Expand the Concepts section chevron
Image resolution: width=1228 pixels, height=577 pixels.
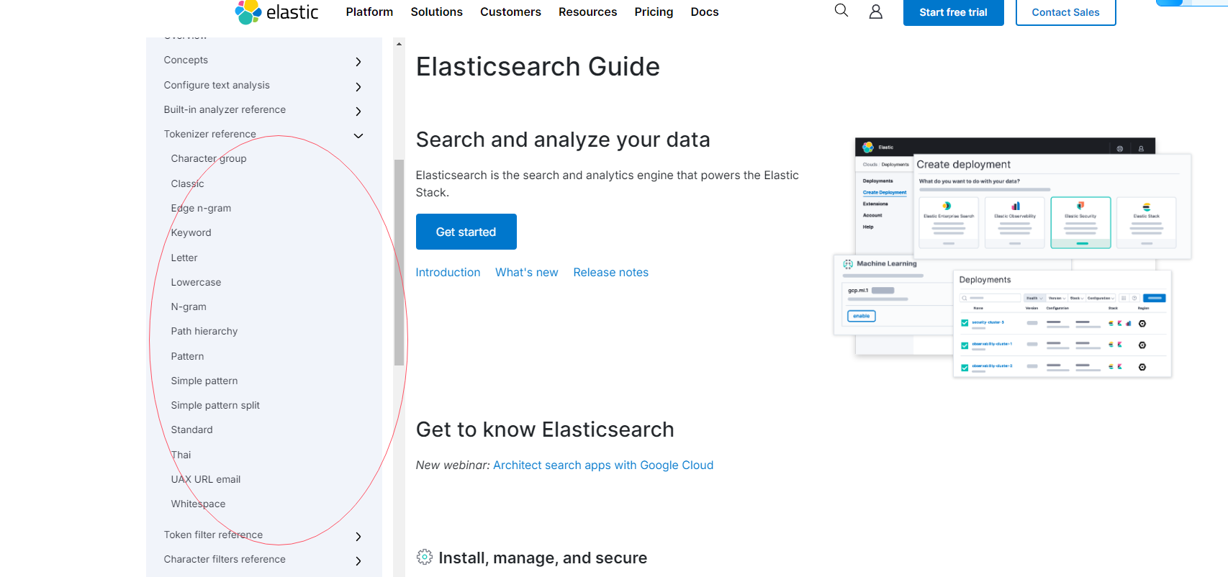pyautogui.click(x=358, y=62)
